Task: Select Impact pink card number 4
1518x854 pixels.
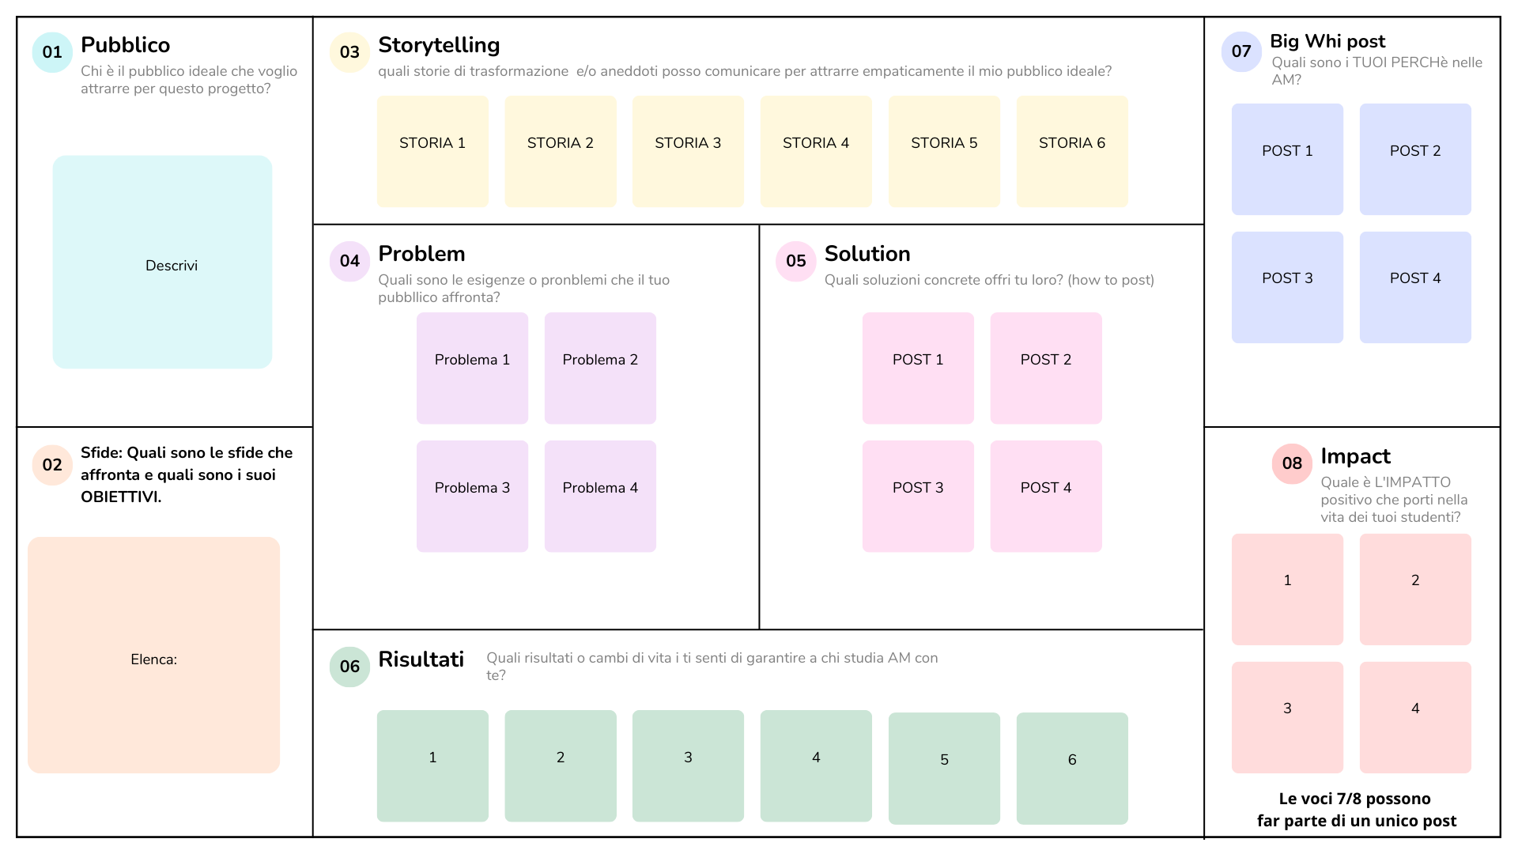Action: coord(1415,717)
